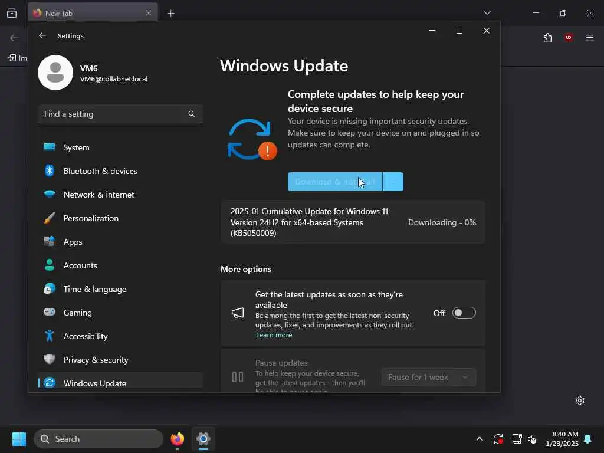Click the Windows Update sync status icon
The image size is (604, 453).
[252, 139]
